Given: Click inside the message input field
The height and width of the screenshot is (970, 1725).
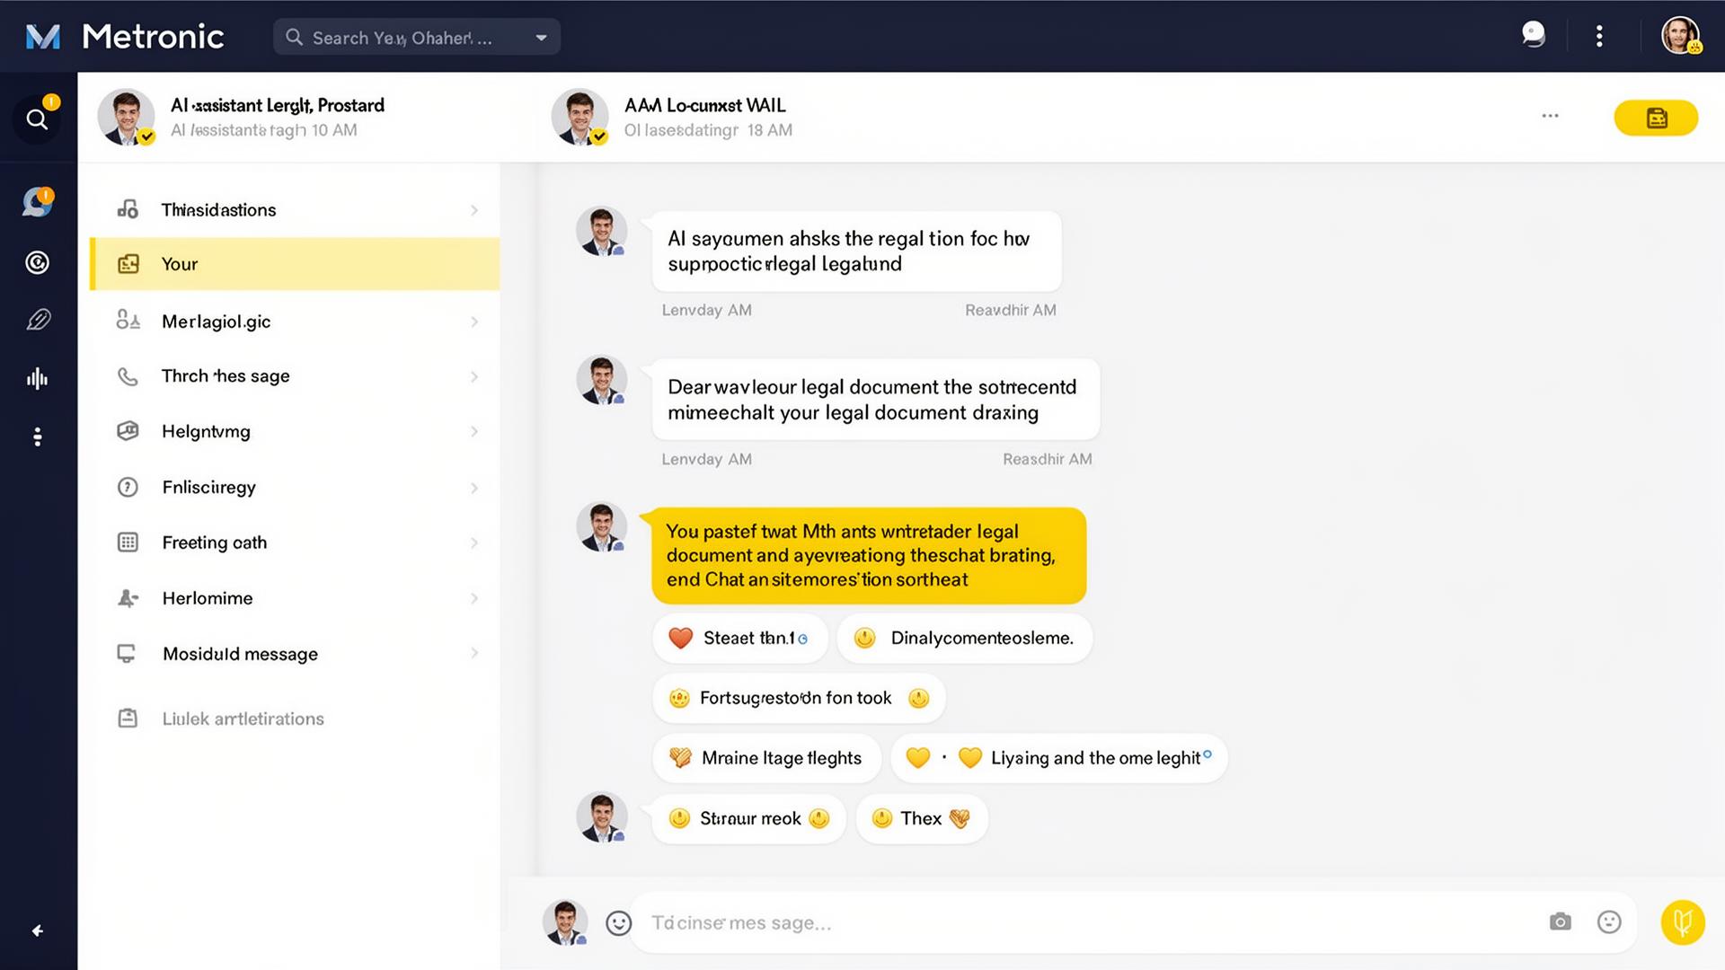Looking at the screenshot, I should [x=988, y=922].
